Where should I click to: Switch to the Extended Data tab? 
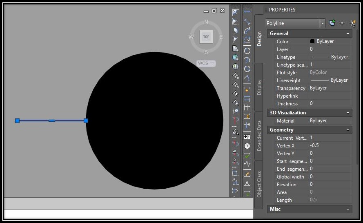click(259, 136)
